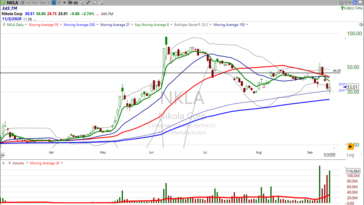Open the Moving Average 200 dropdown

[97, 25]
